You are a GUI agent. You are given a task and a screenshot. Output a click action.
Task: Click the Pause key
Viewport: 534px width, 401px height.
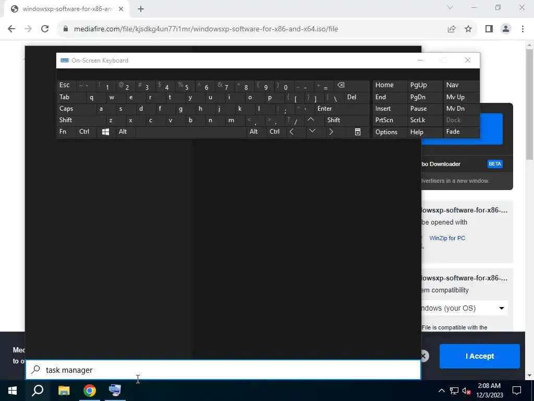[424, 109]
